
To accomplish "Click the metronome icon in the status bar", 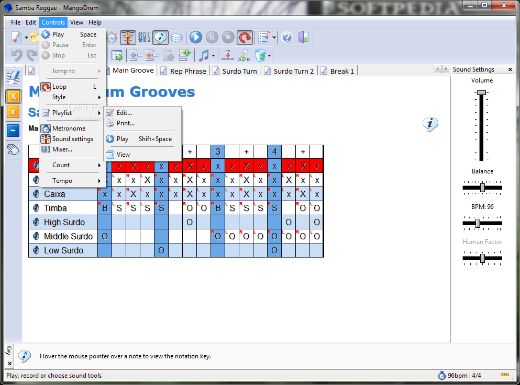I will [442, 376].
